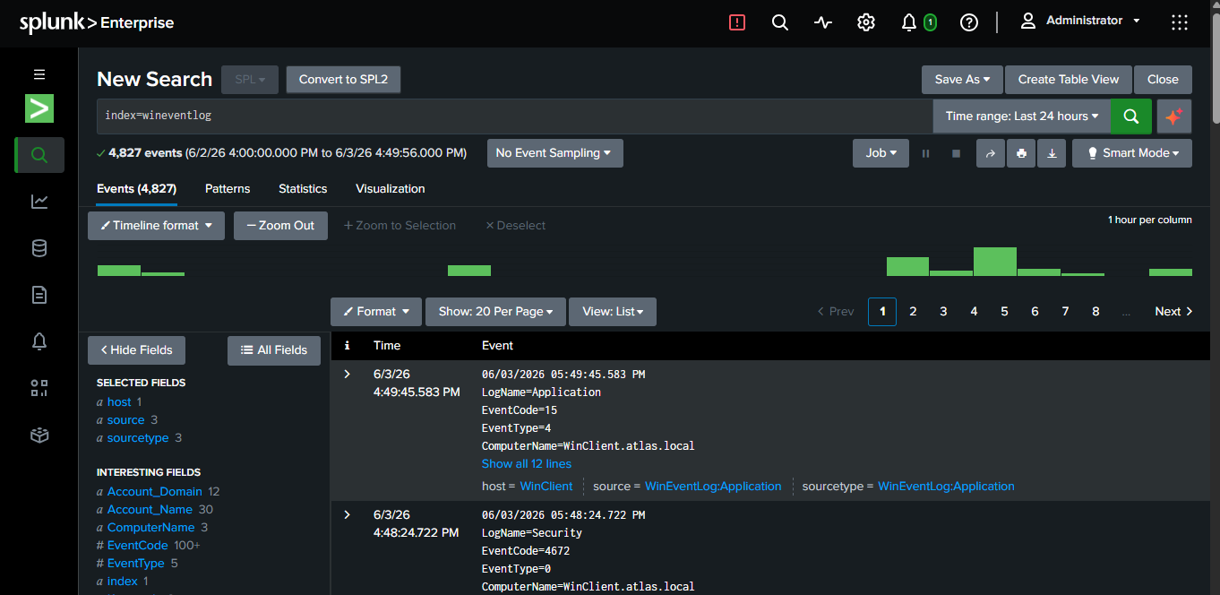Click Next page link
Viewport: 1220px width, 595px height.
(1173, 312)
